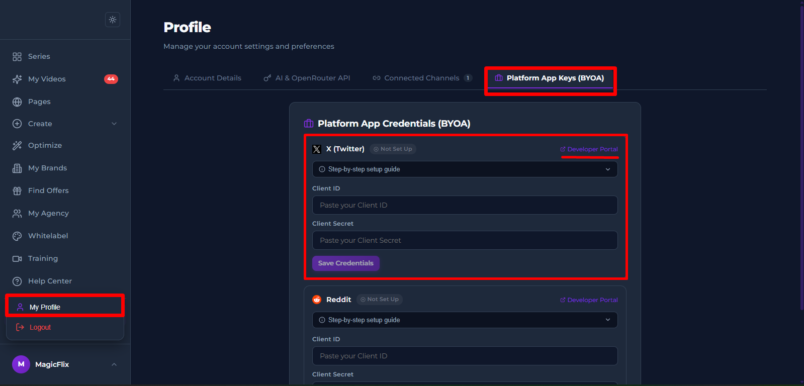The image size is (804, 386).
Task: Click the 44 badge on My Videos
Action: [111, 79]
